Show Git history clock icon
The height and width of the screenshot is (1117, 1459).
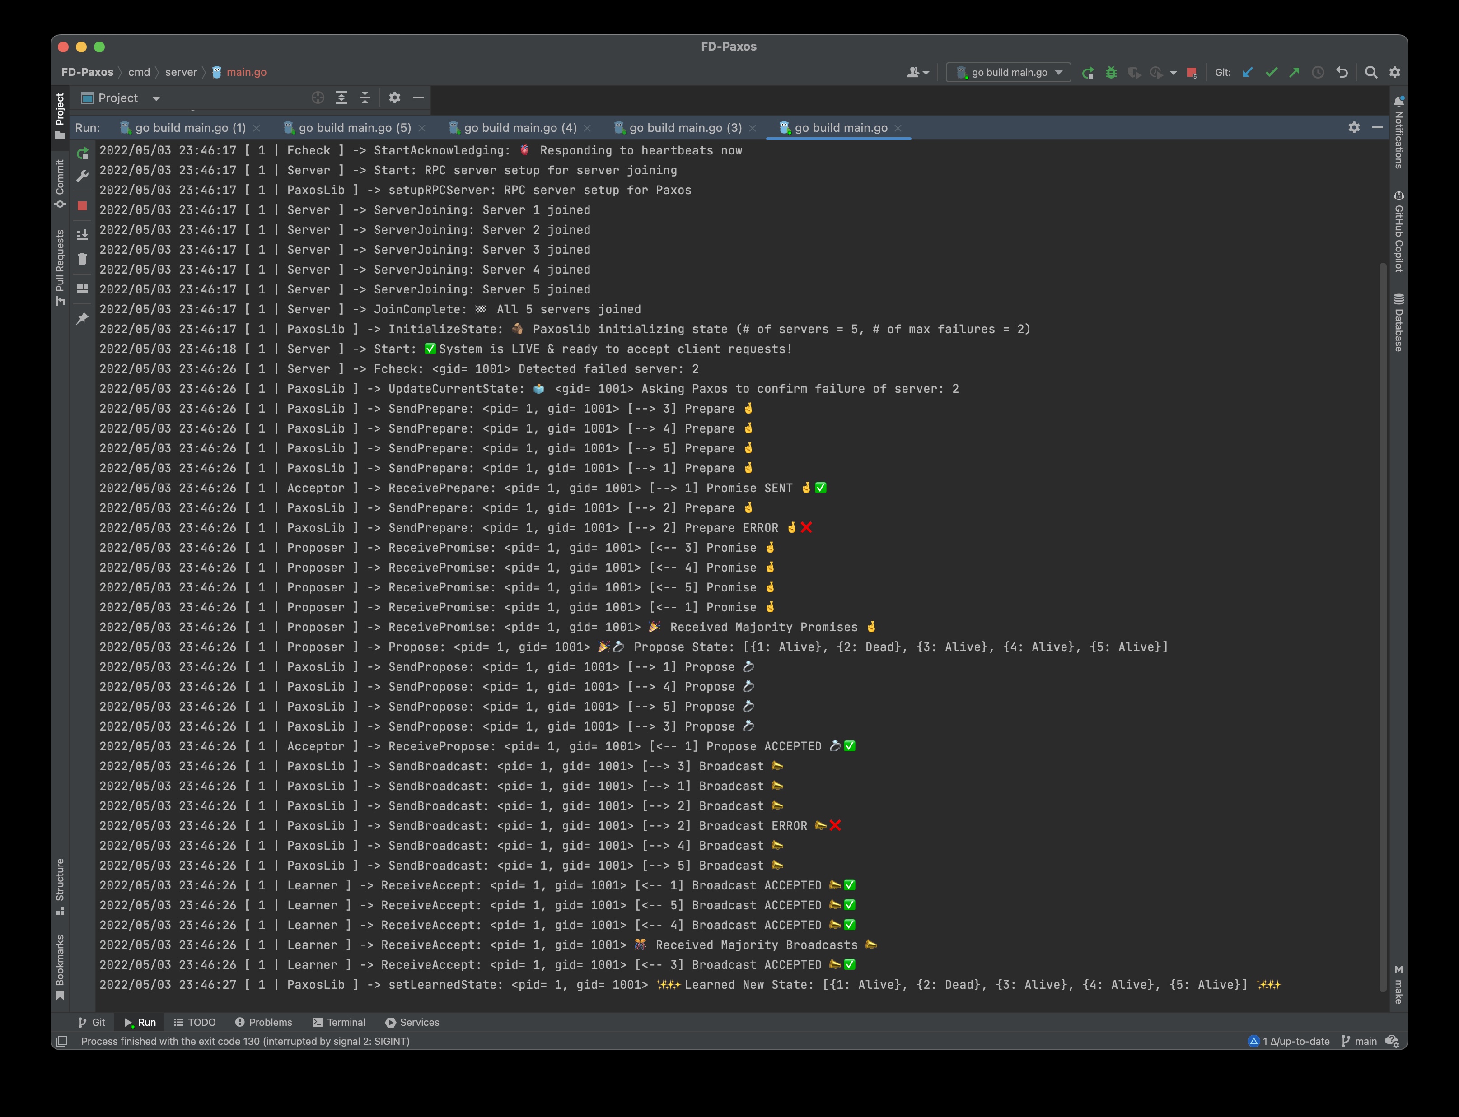tap(1318, 73)
